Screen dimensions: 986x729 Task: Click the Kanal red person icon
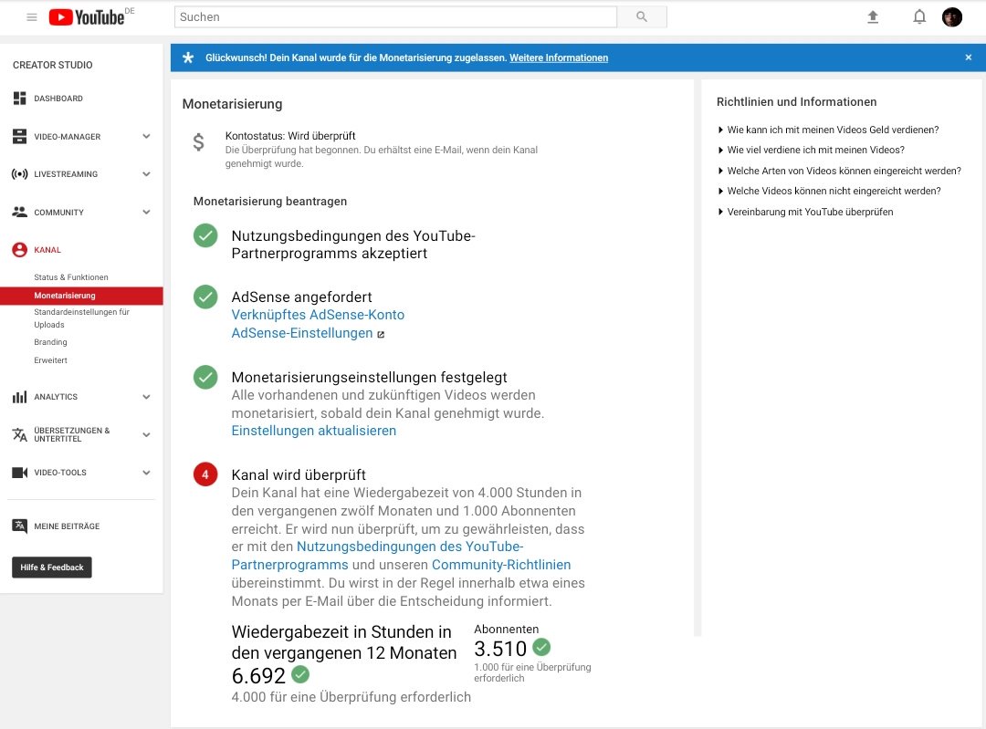(19, 249)
